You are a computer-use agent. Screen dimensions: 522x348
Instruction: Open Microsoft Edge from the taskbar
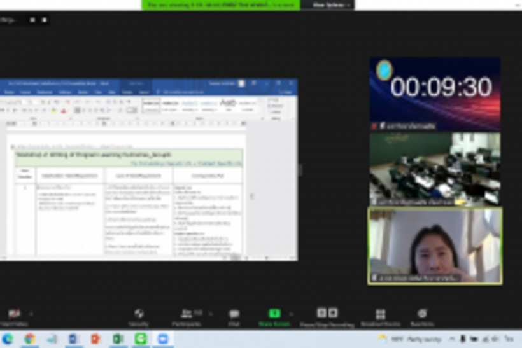click(8, 339)
